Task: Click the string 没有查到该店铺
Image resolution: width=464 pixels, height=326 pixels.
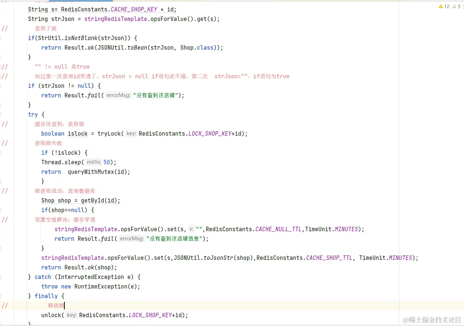Action: [x=156, y=95]
